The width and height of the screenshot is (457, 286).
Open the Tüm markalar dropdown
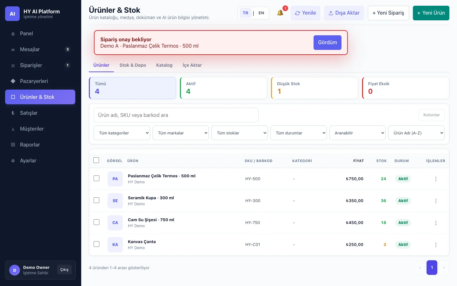pos(181,133)
